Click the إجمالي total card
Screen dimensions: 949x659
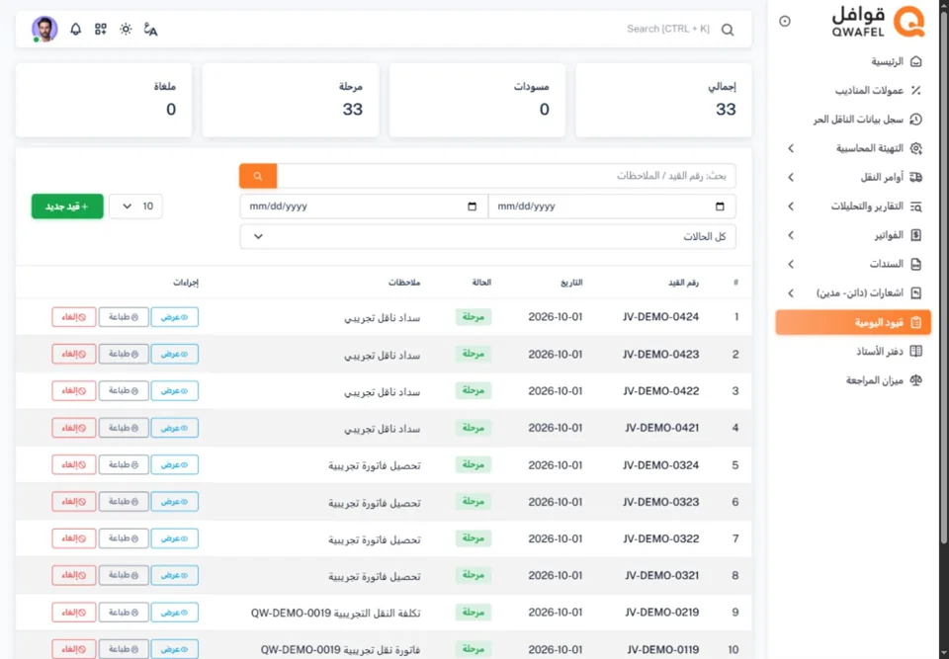pos(663,100)
